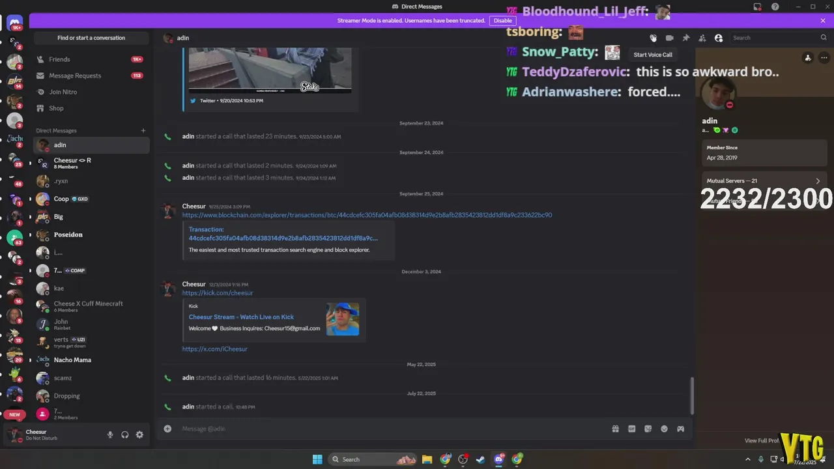Open Discord home direct messages icon
The image size is (834, 469).
(14, 24)
